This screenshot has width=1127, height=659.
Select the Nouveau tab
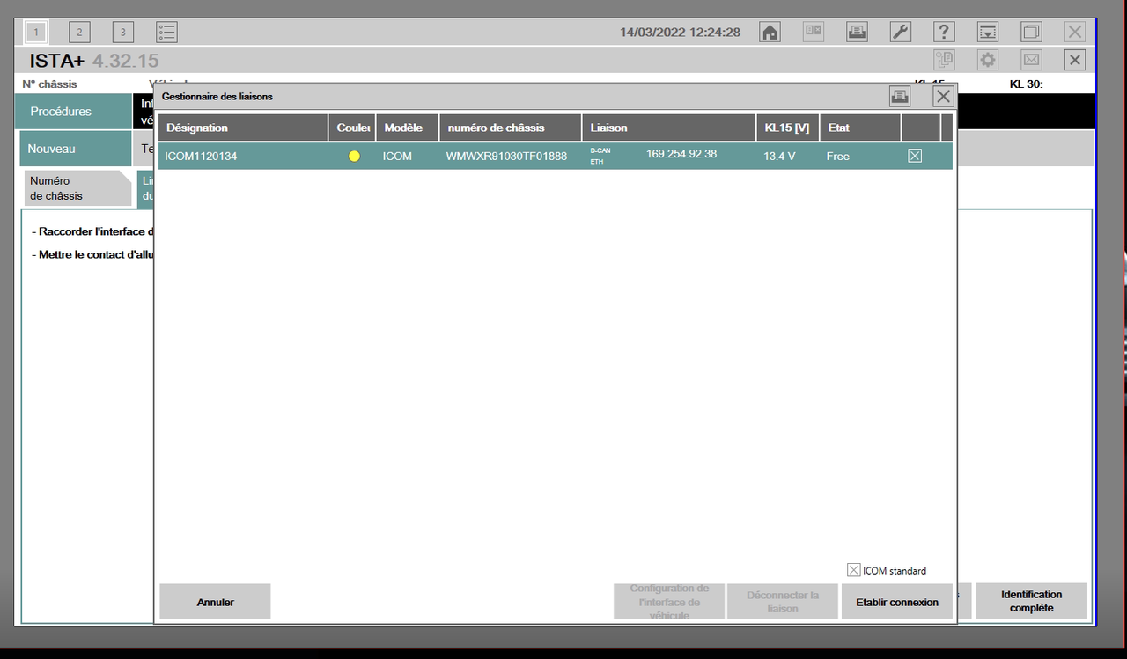[x=76, y=149]
